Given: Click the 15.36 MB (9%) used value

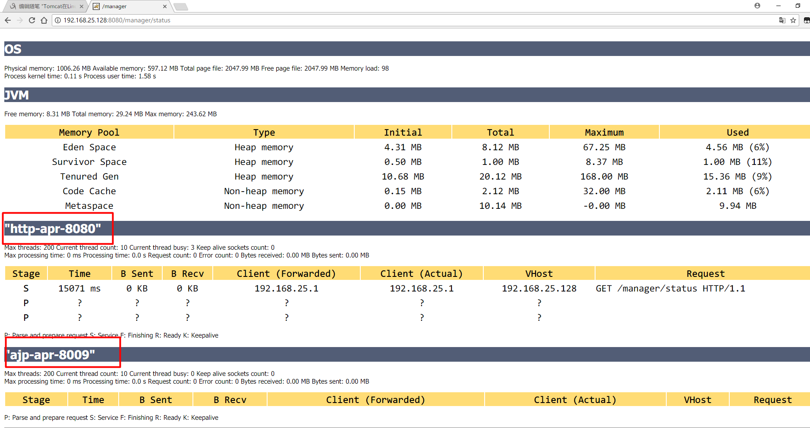Looking at the screenshot, I should click(x=738, y=177).
